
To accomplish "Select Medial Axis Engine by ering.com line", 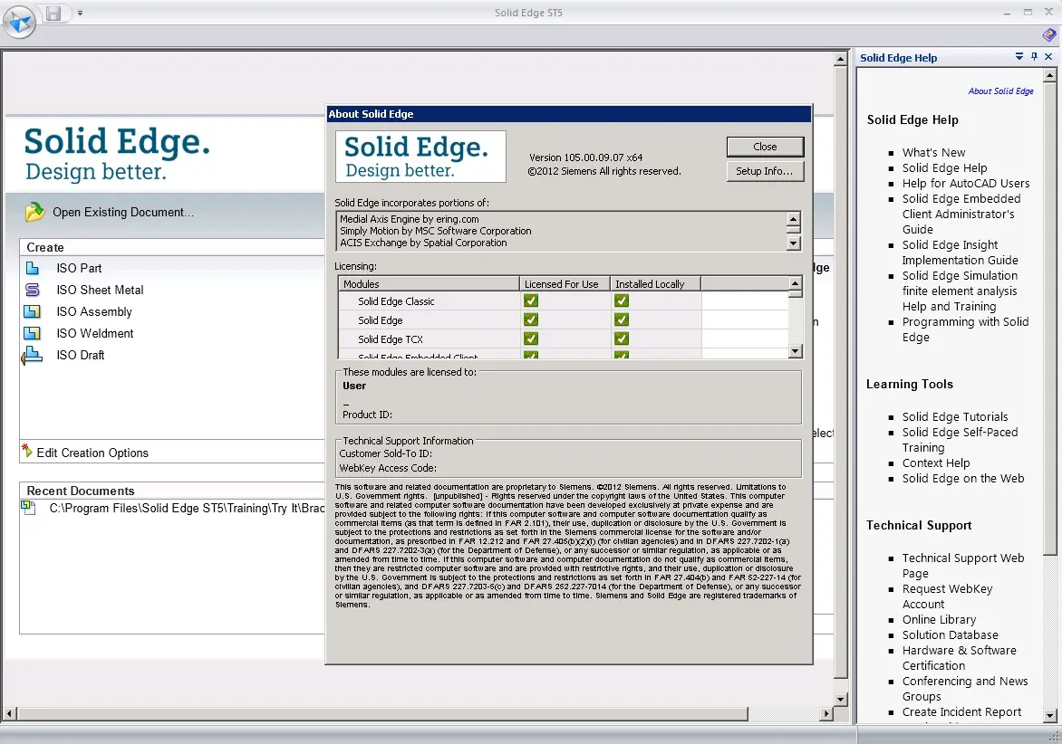I will tap(409, 219).
